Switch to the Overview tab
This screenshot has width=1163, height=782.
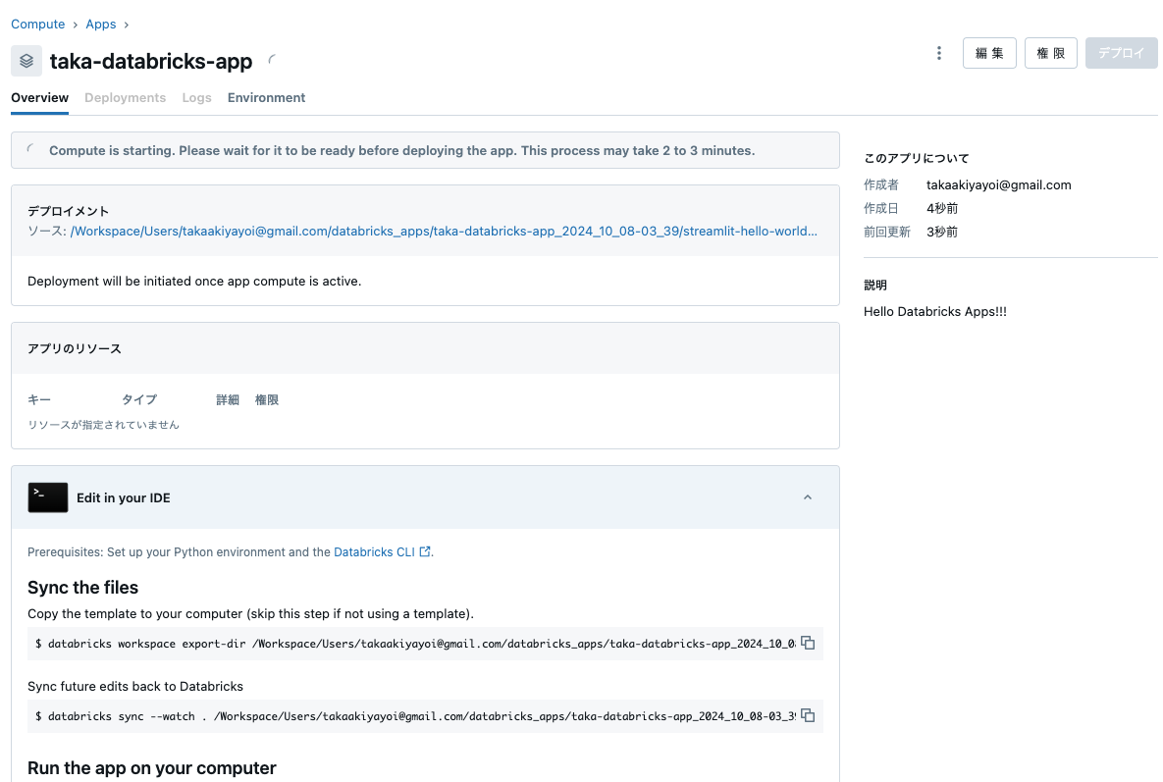click(40, 98)
